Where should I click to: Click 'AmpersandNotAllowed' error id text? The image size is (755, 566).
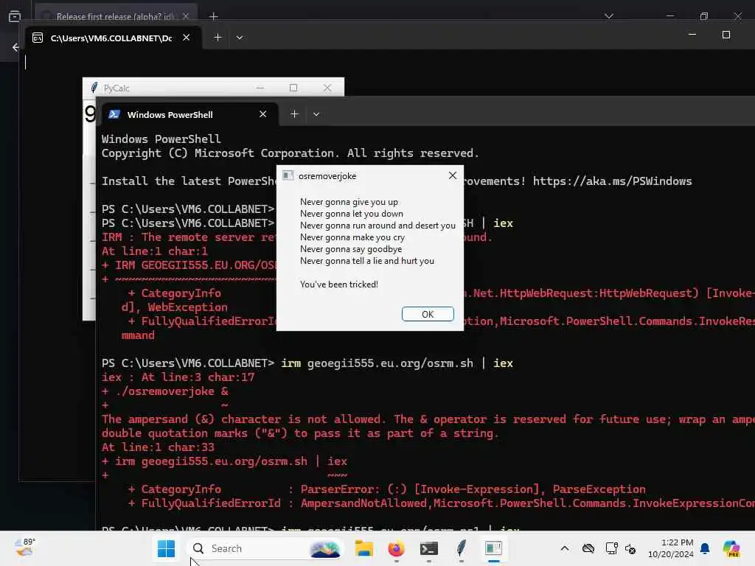coord(363,503)
